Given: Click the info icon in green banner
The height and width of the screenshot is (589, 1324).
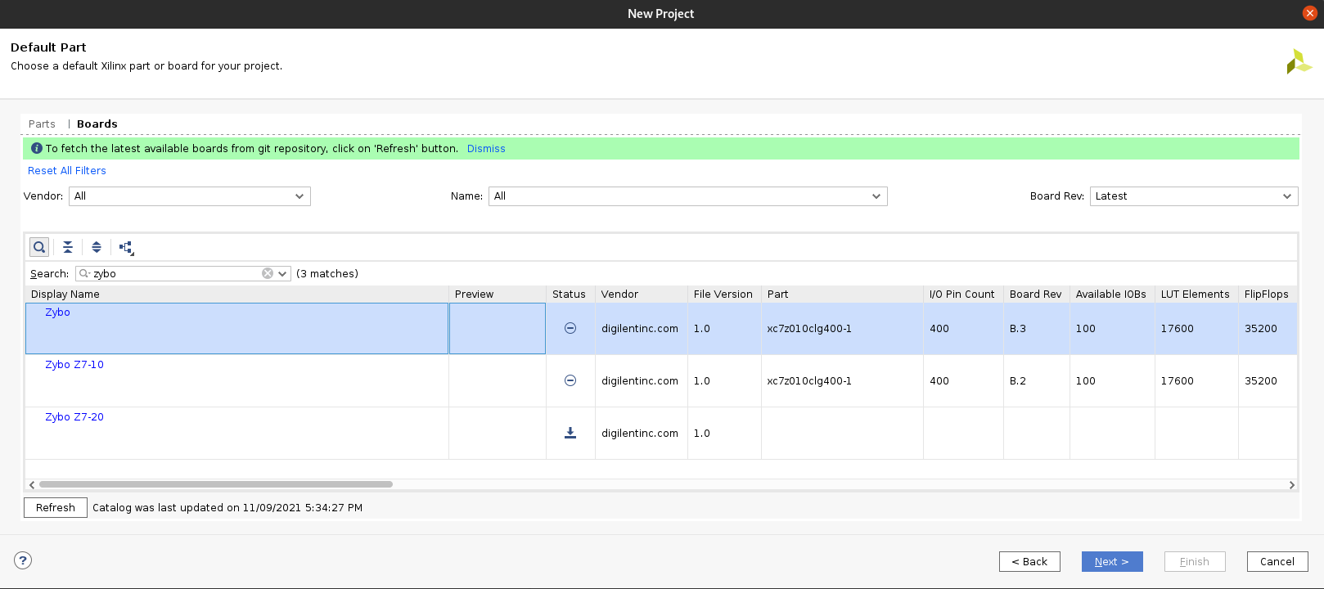Looking at the screenshot, I should [36, 148].
